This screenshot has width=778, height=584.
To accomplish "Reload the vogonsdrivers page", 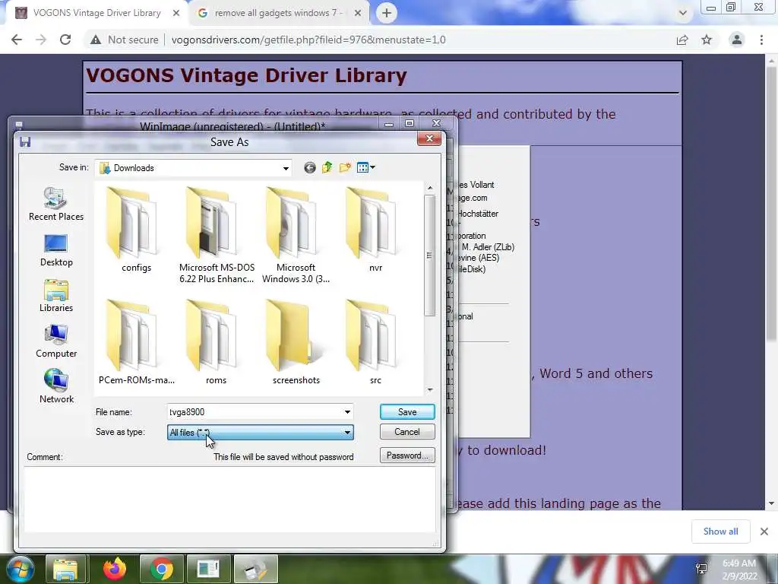I will 65,40.
